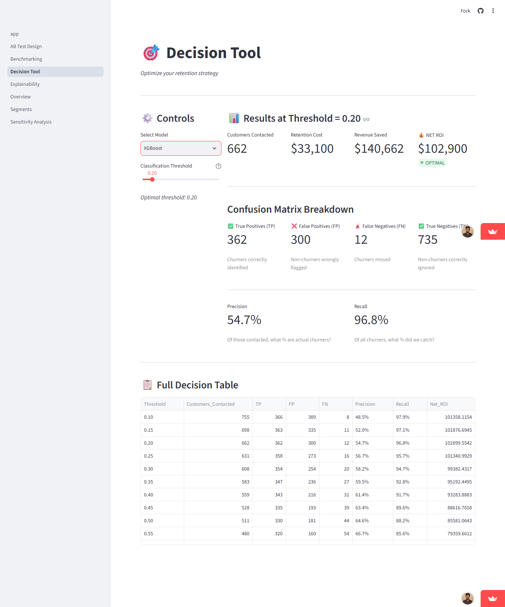Open the three-dot main menu
The width and height of the screenshot is (505, 607).
[x=493, y=11]
